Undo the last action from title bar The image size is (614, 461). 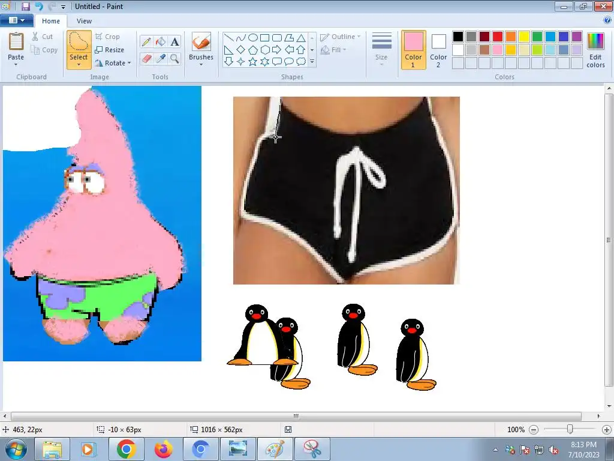(39, 6)
